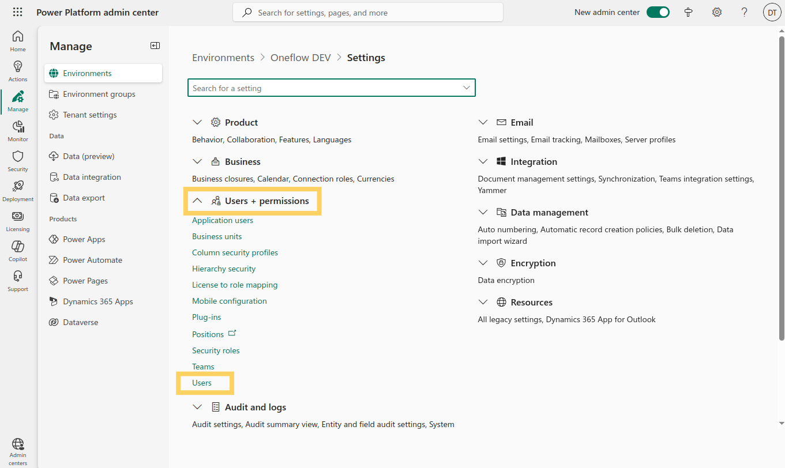
Task: Open the Search for a setting dropdown arrow
Action: point(466,88)
